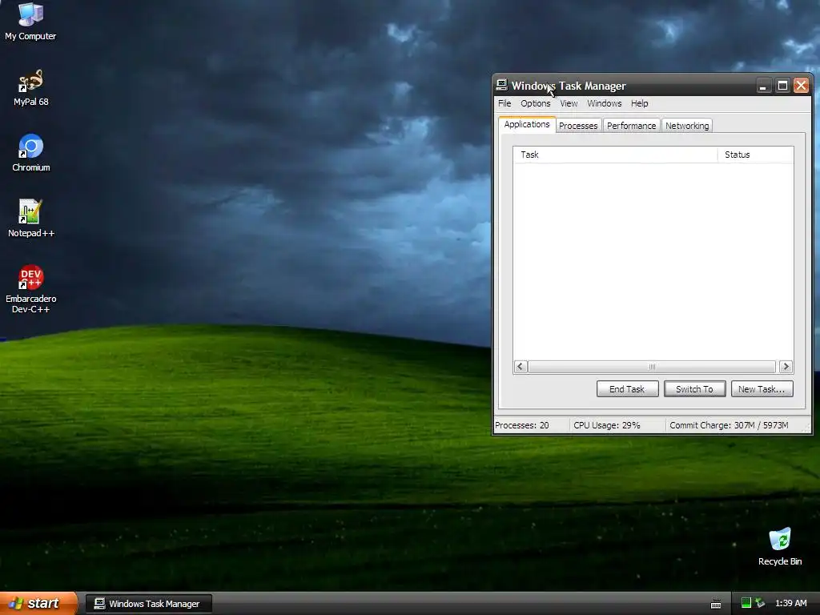The height and width of the screenshot is (615, 820).
Task: Sort by the Status column header
Action: click(755, 155)
